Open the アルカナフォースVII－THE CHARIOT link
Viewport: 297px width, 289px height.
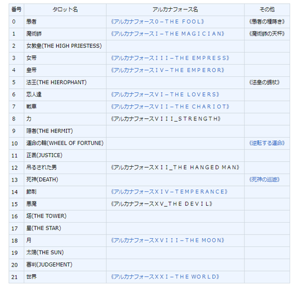170,107
